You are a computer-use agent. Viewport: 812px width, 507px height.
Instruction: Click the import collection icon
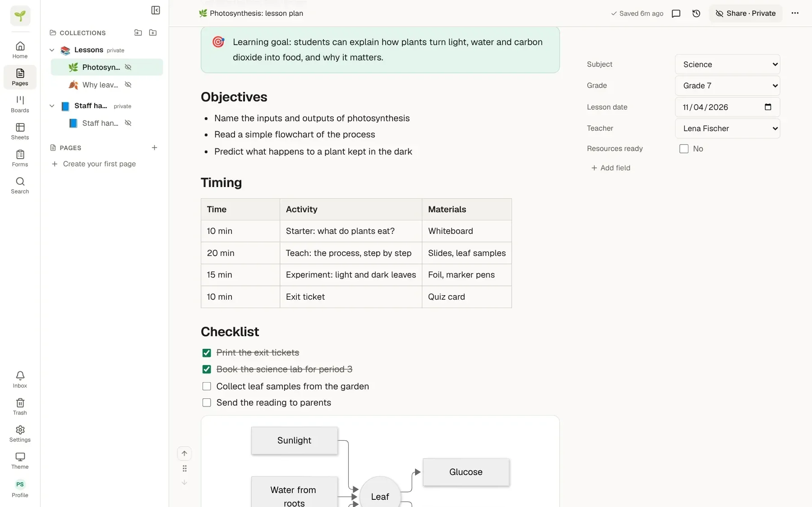(x=138, y=32)
